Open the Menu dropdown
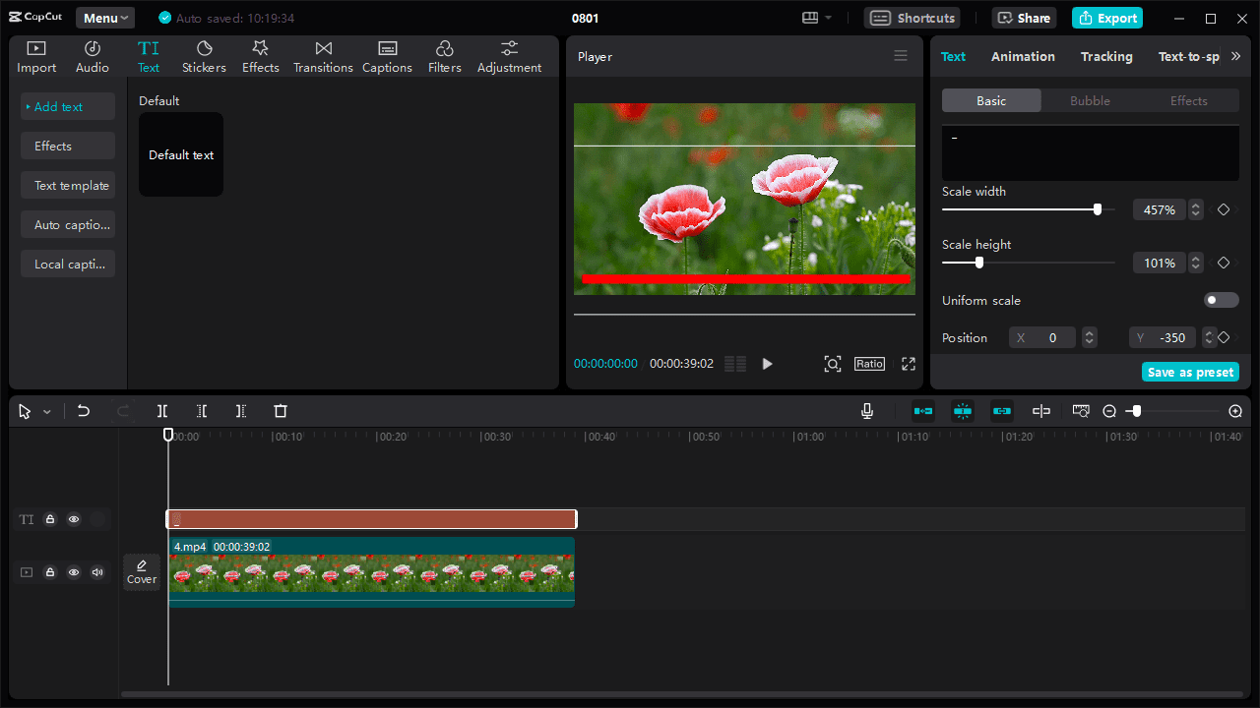This screenshot has width=1260, height=708. [x=106, y=18]
